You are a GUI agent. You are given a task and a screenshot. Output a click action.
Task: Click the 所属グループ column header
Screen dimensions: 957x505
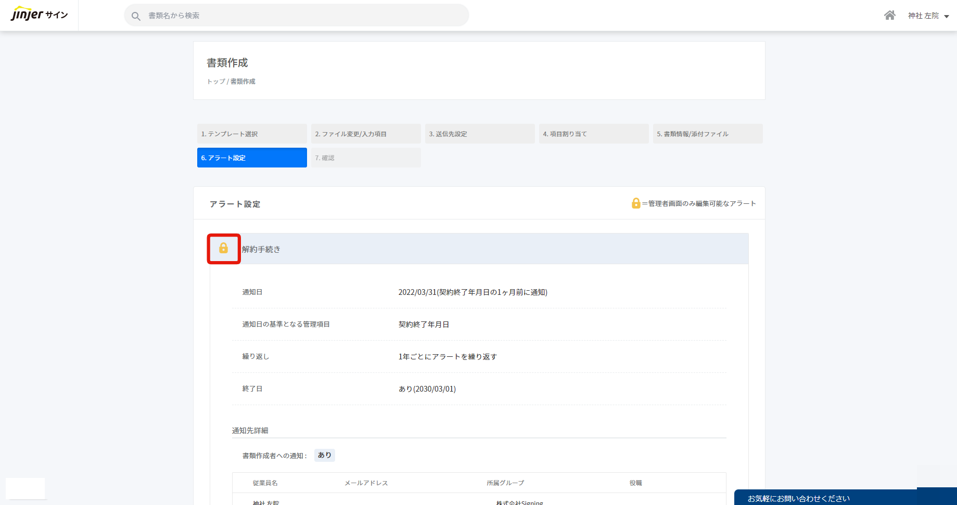(x=505, y=483)
